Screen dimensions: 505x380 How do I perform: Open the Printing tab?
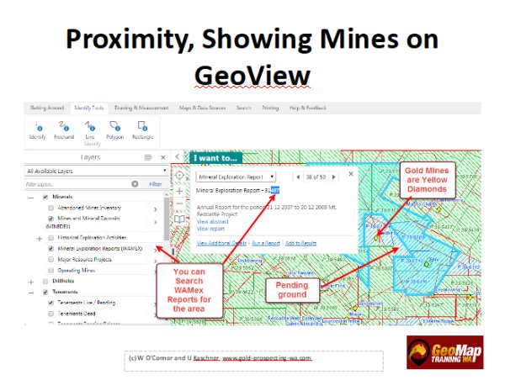click(270, 108)
